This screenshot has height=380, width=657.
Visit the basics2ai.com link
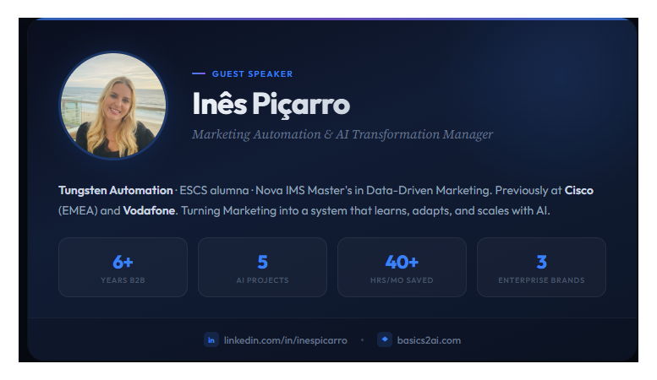click(x=429, y=340)
